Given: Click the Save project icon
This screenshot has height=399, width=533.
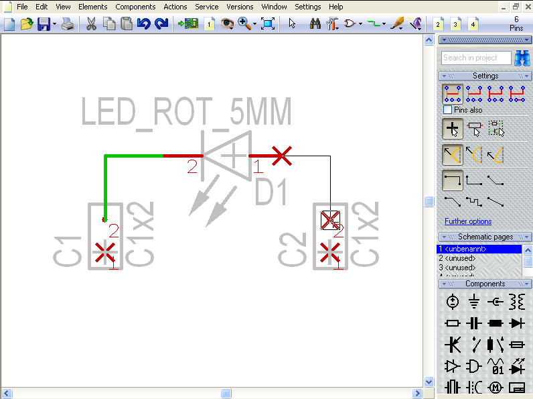Looking at the screenshot, I should (x=44, y=24).
